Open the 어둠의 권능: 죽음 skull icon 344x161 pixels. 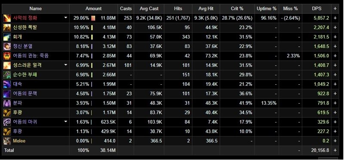[7, 56]
